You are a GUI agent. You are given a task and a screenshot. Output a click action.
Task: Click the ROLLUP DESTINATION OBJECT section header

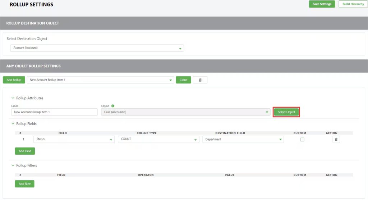33,23
